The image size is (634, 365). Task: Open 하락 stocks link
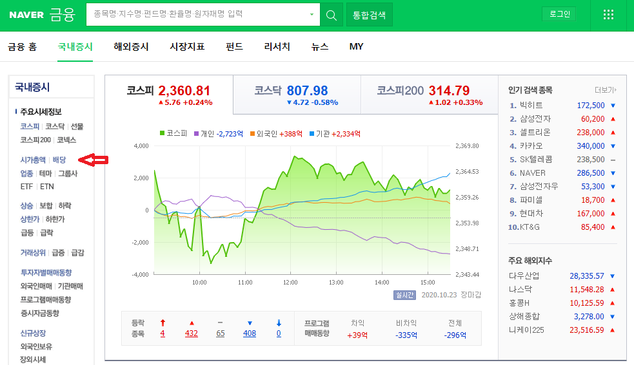tap(64, 205)
